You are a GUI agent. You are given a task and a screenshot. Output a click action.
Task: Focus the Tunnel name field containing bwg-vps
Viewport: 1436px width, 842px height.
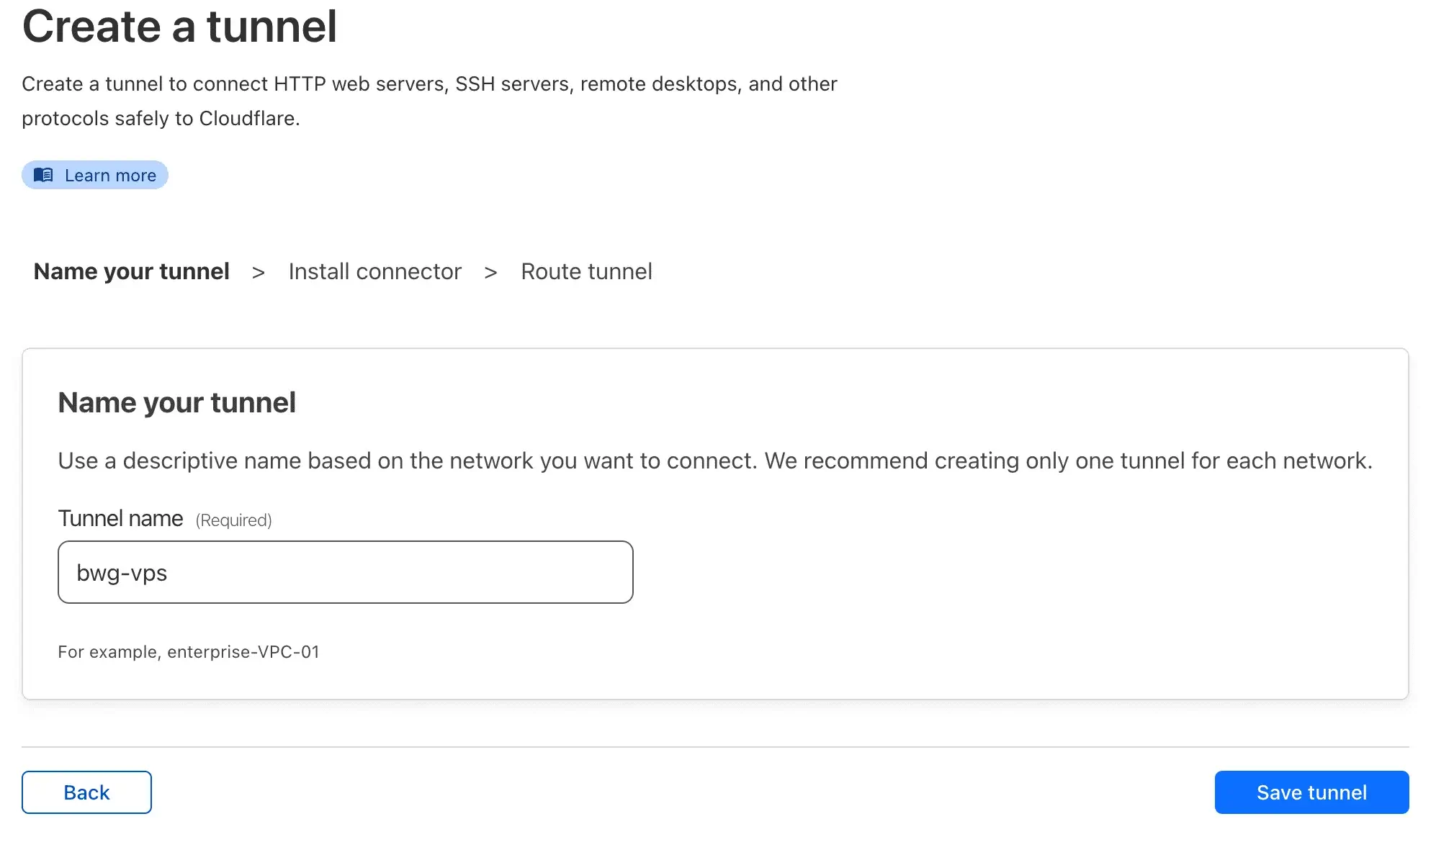[x=346, y=572]
